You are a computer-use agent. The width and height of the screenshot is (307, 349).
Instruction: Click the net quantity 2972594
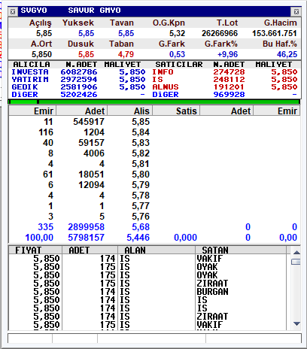click(78, 80)
